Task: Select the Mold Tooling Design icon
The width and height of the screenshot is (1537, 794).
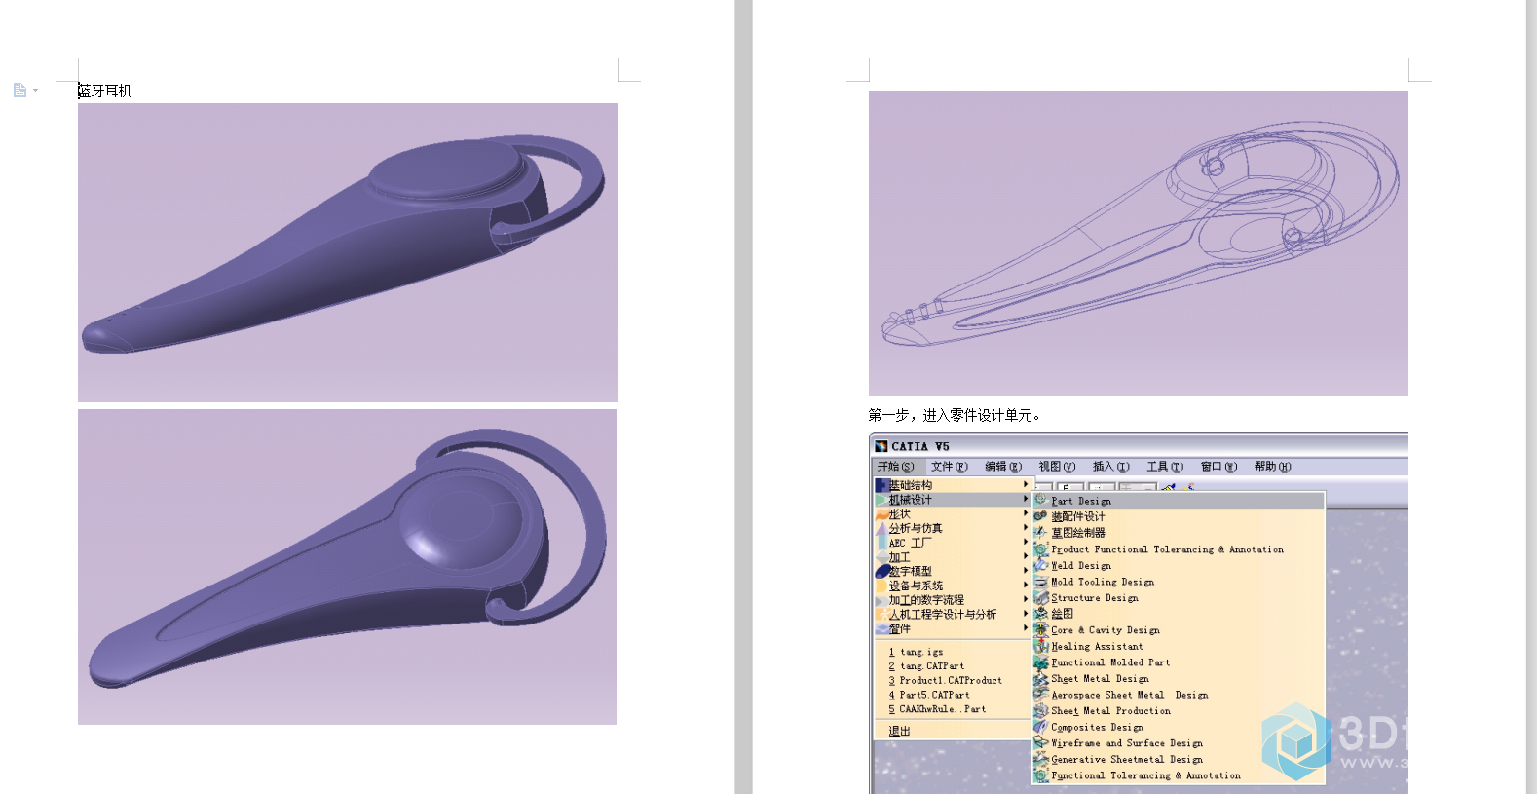Action: pos(1040,581)
